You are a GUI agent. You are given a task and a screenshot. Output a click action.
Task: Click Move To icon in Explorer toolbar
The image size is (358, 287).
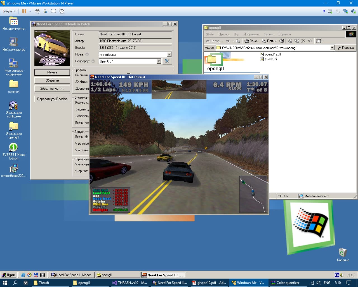point(290,41)
